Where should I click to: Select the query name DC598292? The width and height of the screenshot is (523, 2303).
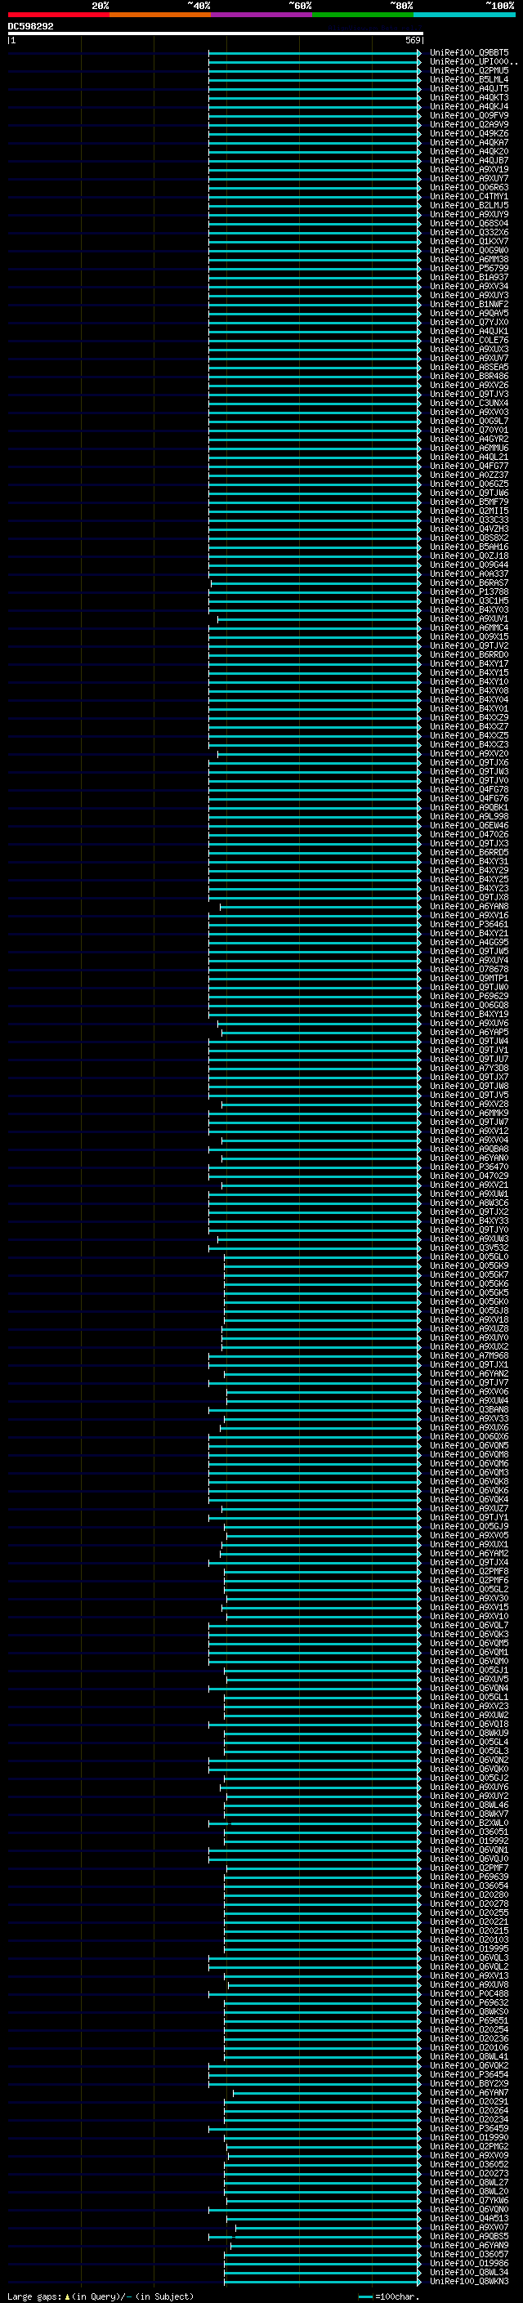click(x=30, y=26)
